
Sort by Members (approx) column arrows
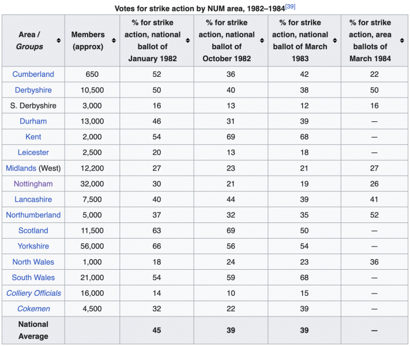114,40
